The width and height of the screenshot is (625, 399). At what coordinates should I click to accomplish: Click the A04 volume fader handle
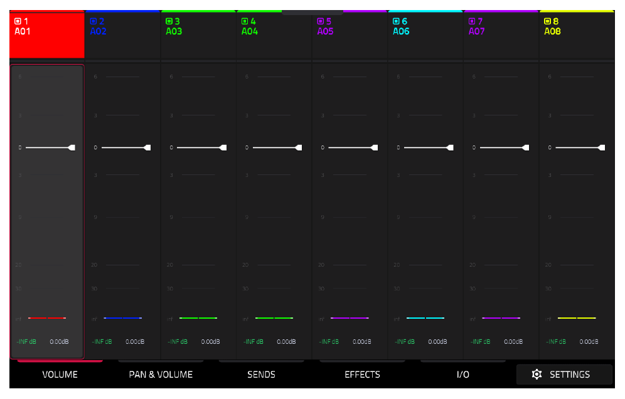[298, 148]
